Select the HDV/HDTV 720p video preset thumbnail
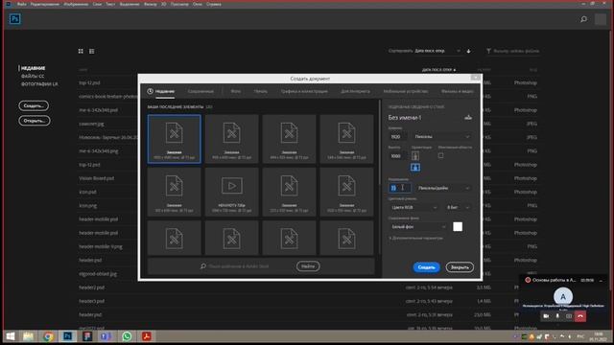614x345 pixels. point(232,192)
